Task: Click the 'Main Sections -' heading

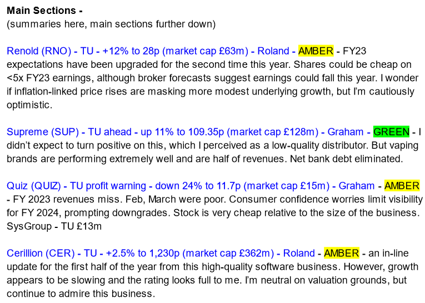Action: [45, 11]
